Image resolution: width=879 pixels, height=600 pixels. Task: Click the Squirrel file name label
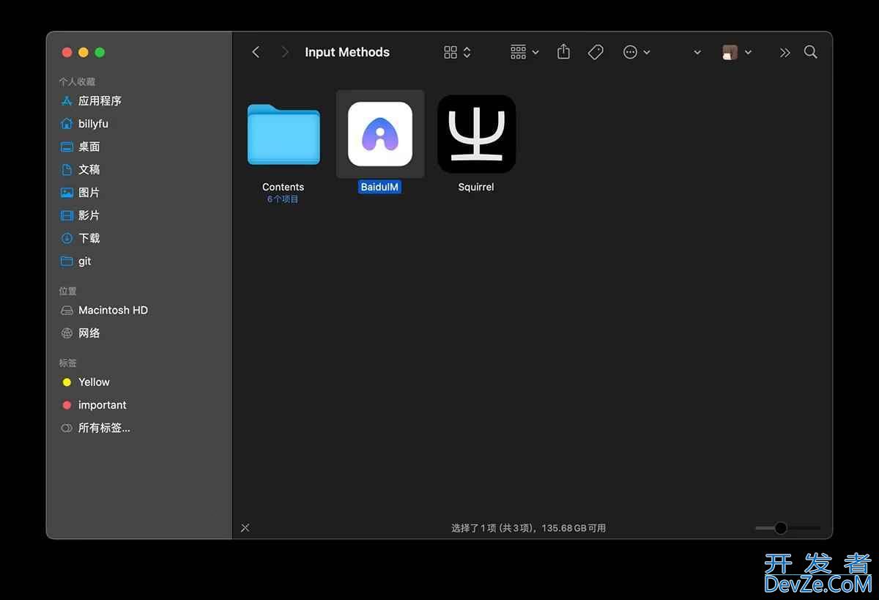(x=476, y=187)
